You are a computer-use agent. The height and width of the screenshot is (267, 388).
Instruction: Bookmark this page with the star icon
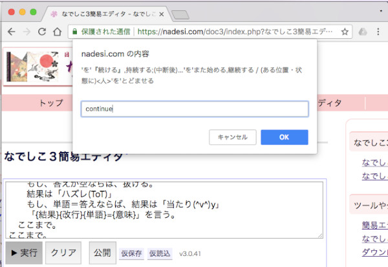pos(345,32)
